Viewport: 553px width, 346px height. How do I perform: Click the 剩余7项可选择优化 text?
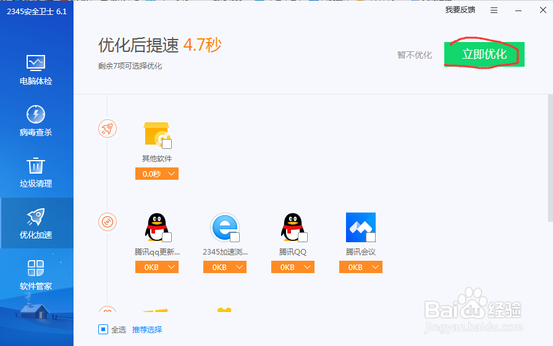pos(130,66)
